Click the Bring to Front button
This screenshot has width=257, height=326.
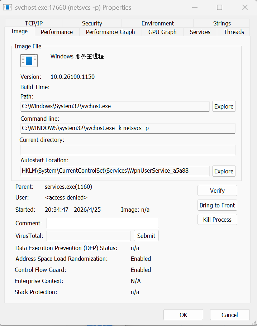click(217, 205)
